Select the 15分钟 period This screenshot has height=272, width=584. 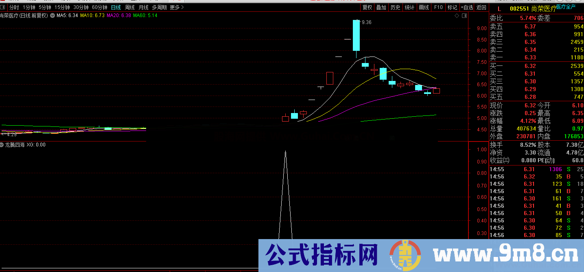62,7
